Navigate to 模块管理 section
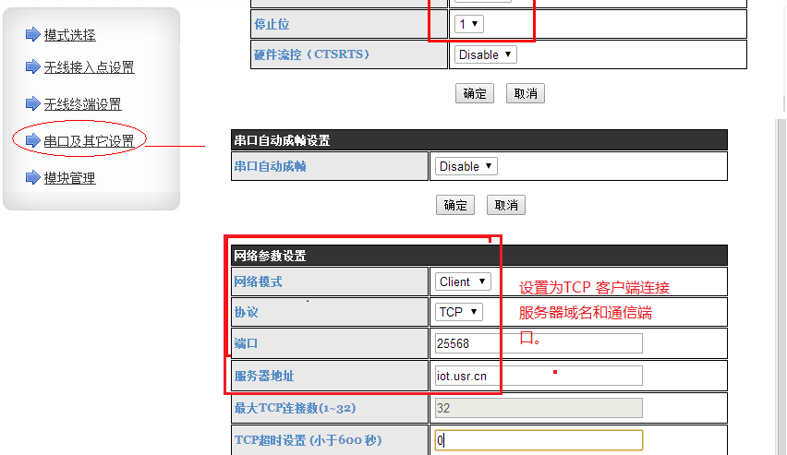 pos(70,178)
